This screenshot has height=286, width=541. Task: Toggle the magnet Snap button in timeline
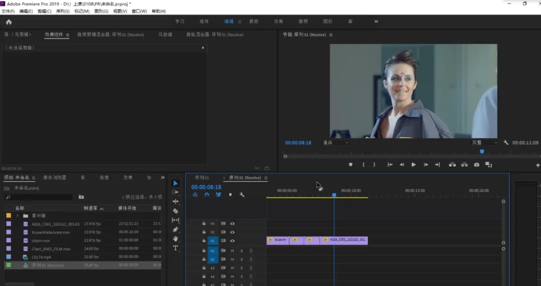(x=206, y=195)
